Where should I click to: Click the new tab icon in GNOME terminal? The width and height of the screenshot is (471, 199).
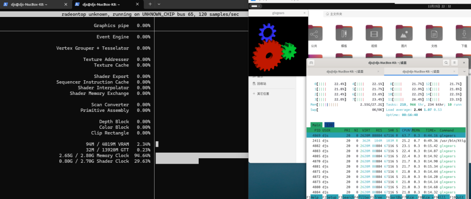[311, 62]
